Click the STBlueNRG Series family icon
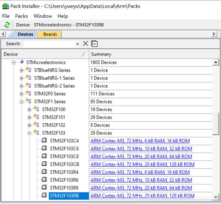221x204 pixels. (29, 70)
